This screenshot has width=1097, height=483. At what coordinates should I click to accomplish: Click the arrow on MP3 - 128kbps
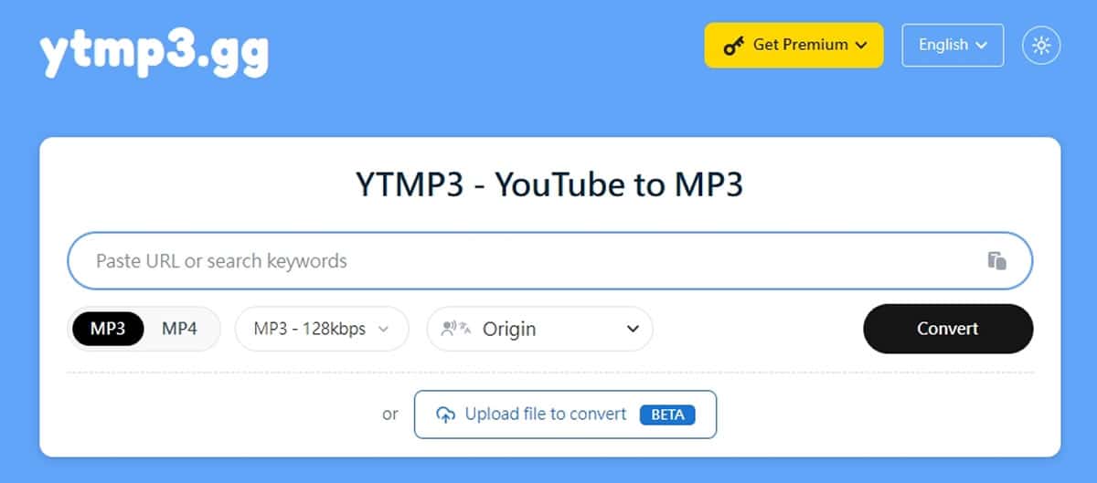point(383,329)
